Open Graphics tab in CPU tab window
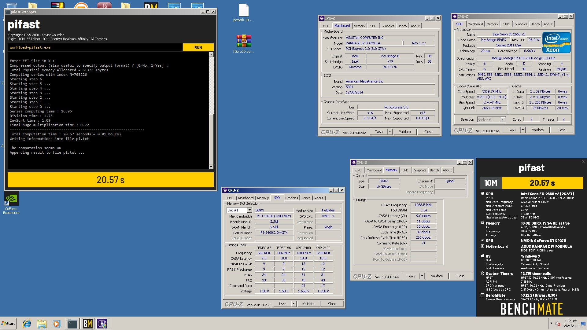This screenshot has width=587, height=330. (x=521, y=24)
